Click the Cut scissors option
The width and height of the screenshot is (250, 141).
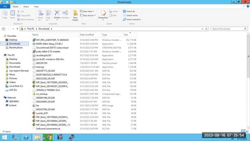point(21,11)
